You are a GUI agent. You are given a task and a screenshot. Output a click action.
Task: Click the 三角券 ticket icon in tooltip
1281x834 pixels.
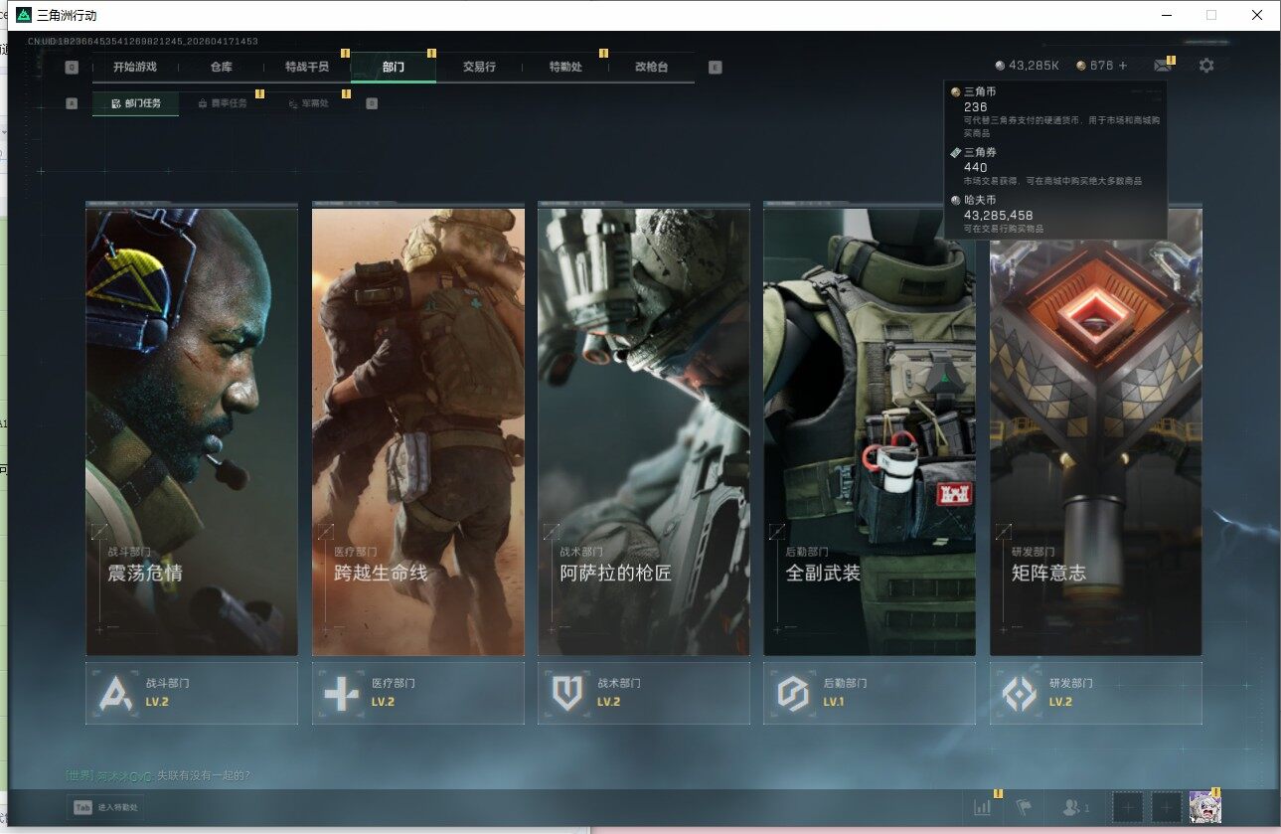coord(956,152)
